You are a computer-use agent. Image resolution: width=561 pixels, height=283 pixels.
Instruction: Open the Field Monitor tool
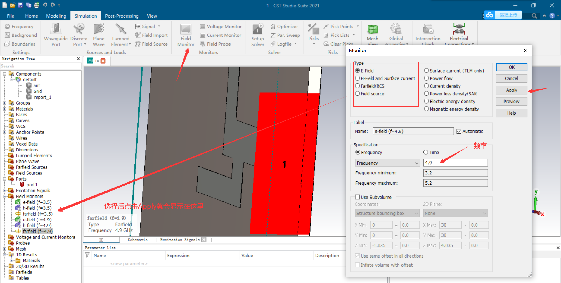pos(186,35)
